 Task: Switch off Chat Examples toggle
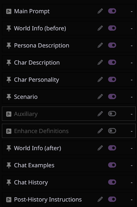click(112, 165)
